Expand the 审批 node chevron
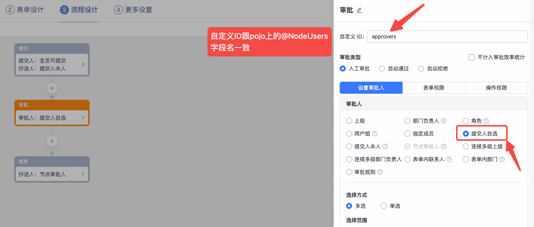Viewport: 534px width, 227px height. [83, 118]
